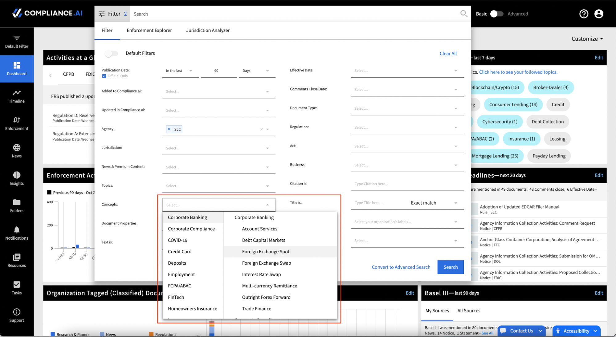Click the Compliance.ai logo
The height and width of the screenshot is (337, 616).
click(47, 13)
